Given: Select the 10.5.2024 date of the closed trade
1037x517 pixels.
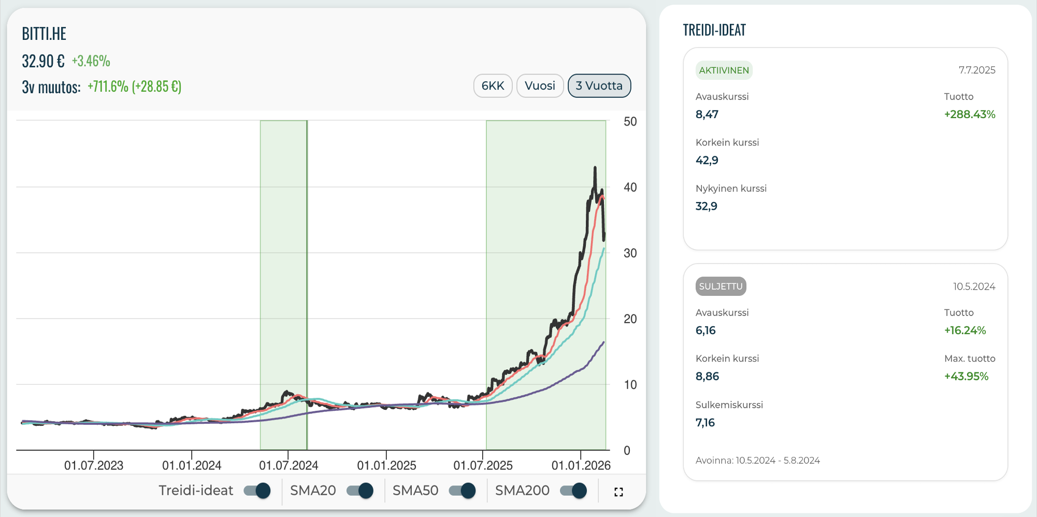Looking at the screenshot, I should point(974,286).
